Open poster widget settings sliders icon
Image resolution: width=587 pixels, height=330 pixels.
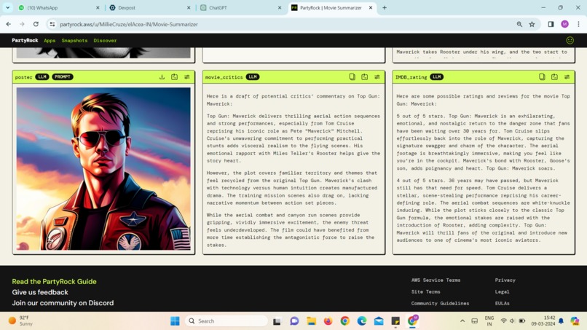coord(187,76)
